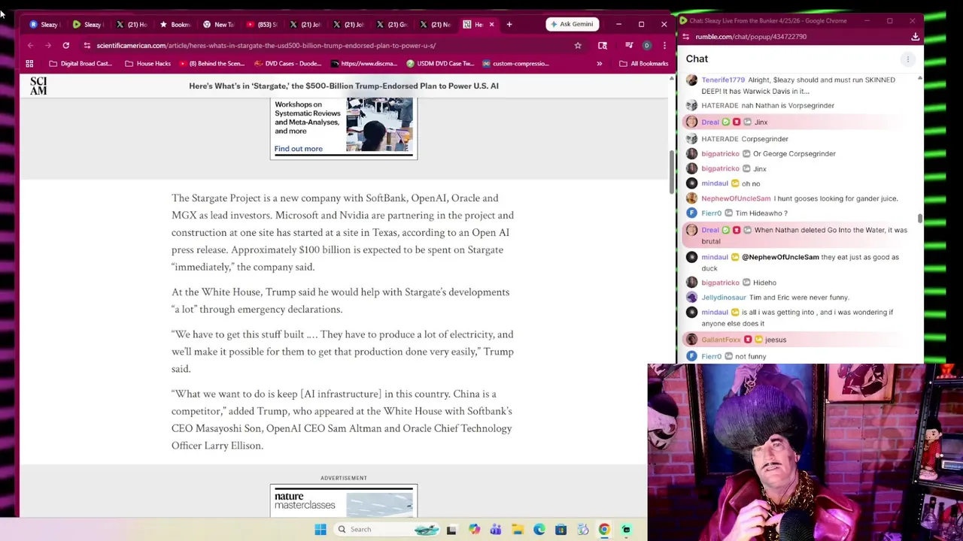This screenshot has width=963, height=541.
Task: Click the Find out more ad link
Action: coord(298,149)
